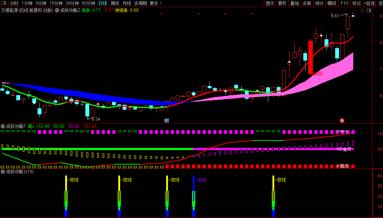
Task: Click the diamond icon above the price chart
Action: [x=362, y=11]
